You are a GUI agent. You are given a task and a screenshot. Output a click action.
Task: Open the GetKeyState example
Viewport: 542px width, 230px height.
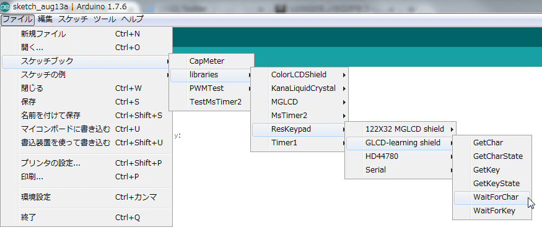tap(492, 184)
